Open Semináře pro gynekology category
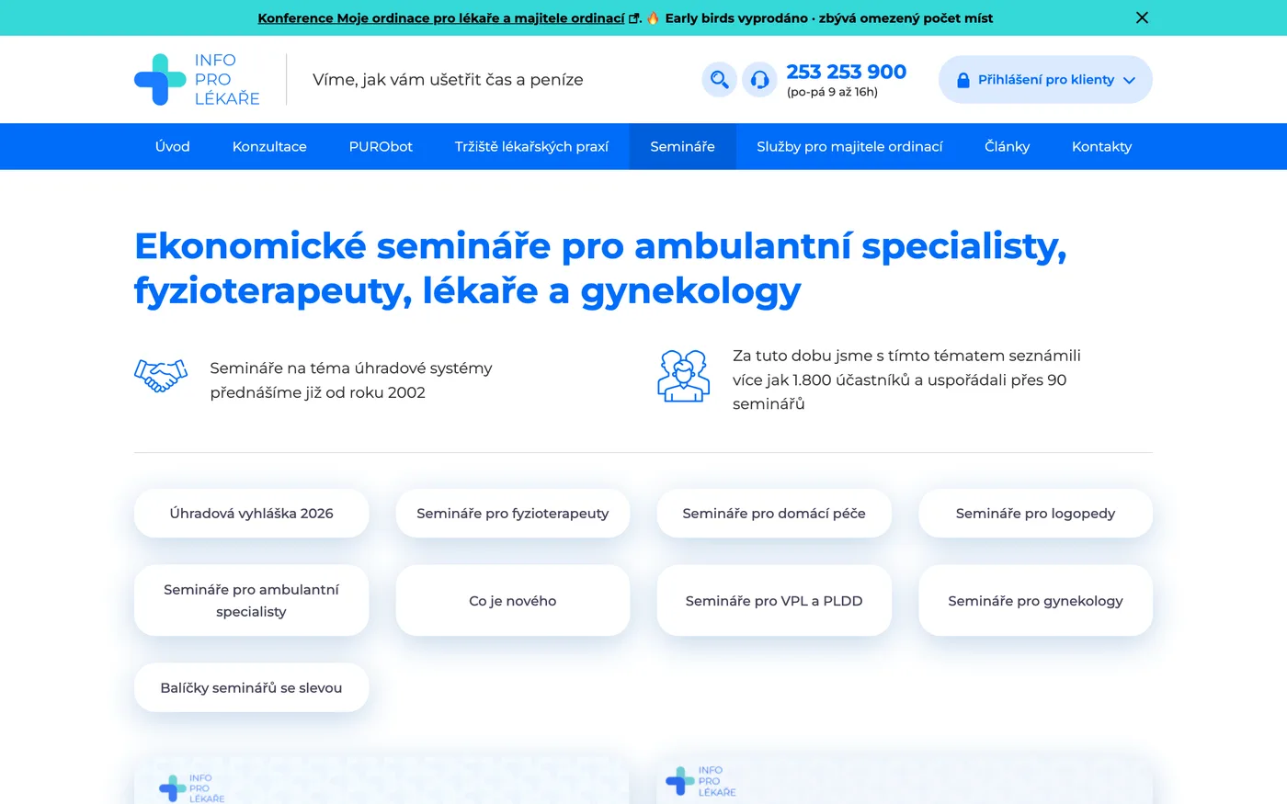 click(x=1035, y=600)
